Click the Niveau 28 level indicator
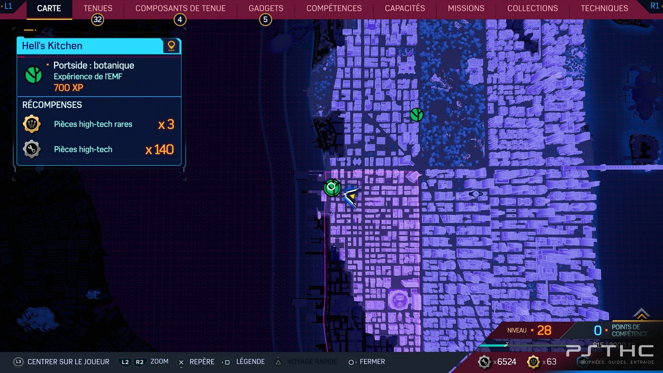Image resolution: width=663 pixels, height=373 pixels. [x=529, y=331]
